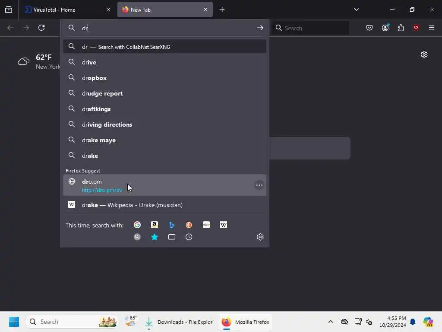Screen dimensions: 442x332
Task: Click Mozilla Firefox taskbar button
Action: tap(245, 322)
